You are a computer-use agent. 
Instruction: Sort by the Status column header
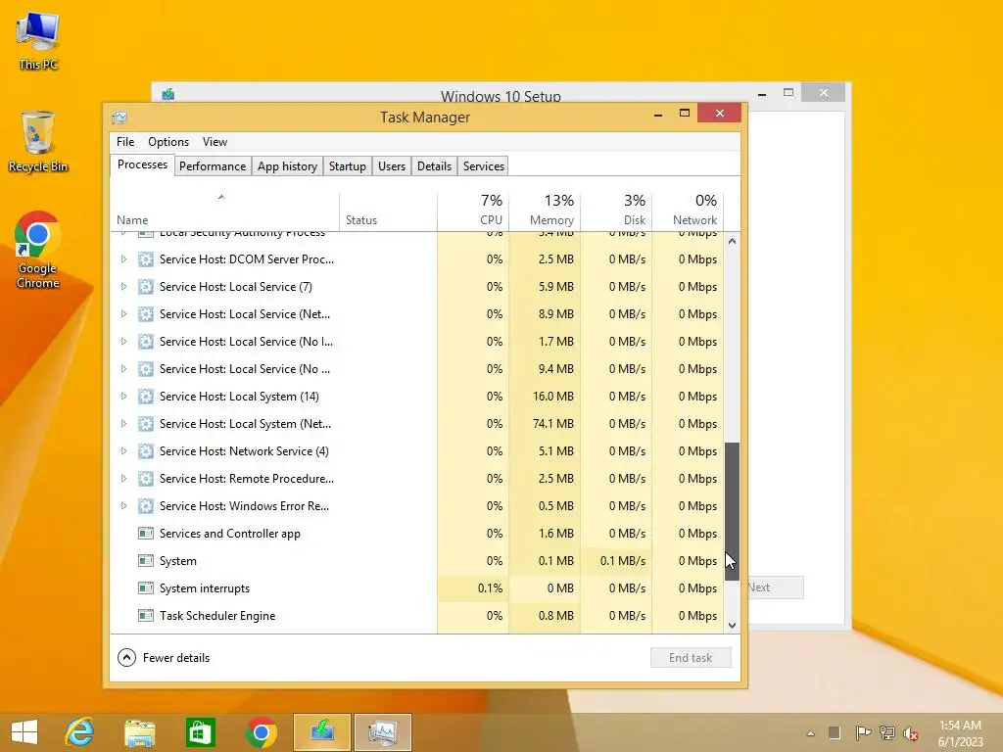point(388,211)
